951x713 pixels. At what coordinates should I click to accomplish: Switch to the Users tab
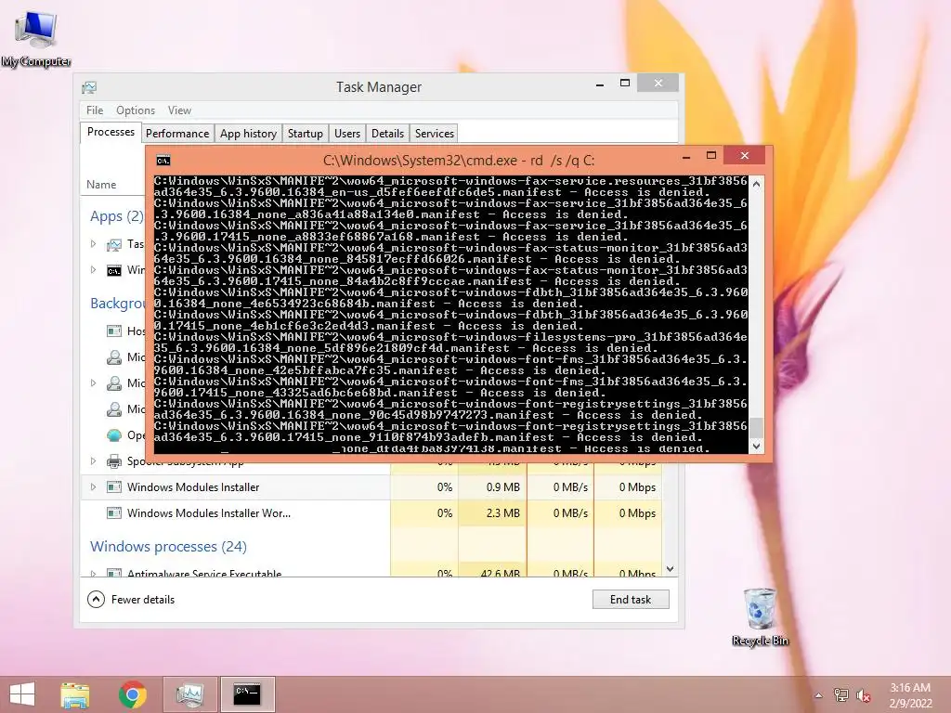point(347,134)
